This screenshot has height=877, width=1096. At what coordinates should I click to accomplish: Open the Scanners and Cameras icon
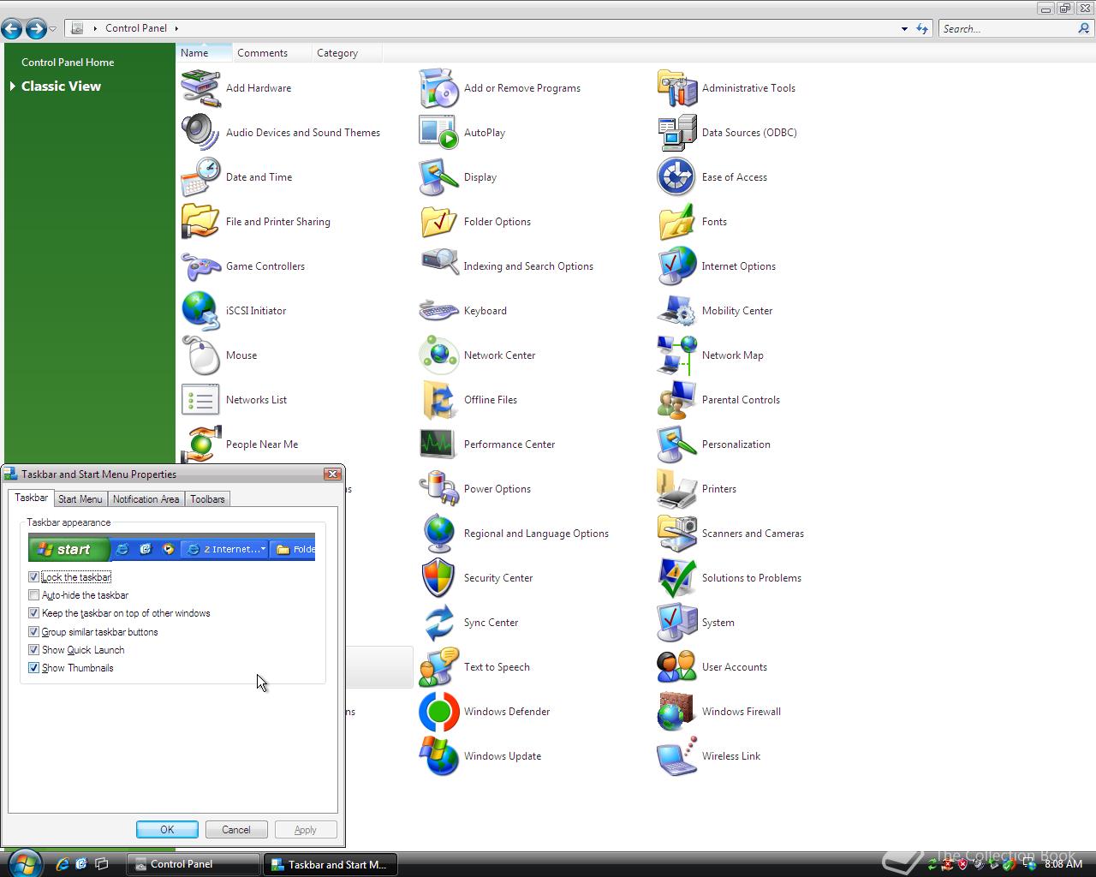(677, 534)
